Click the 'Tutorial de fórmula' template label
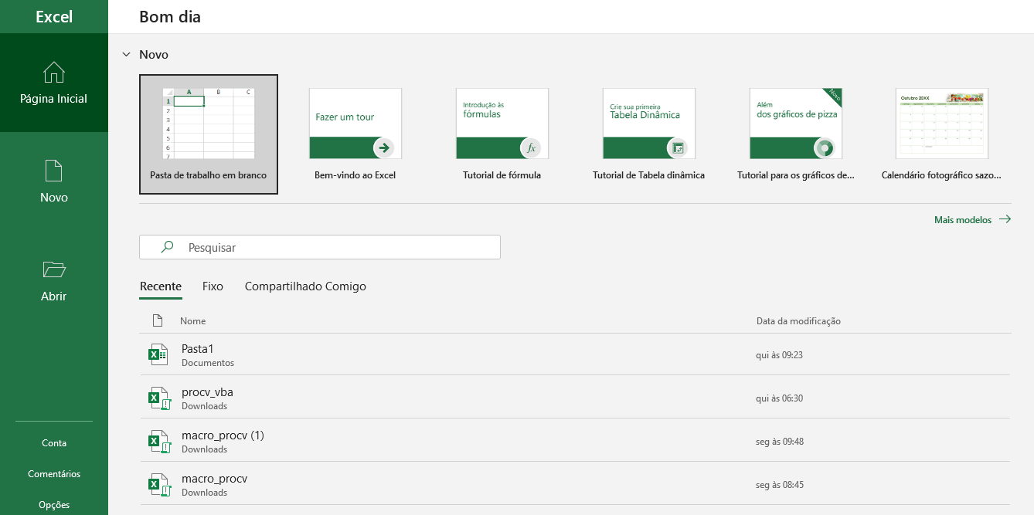The image size is (1034, 515). (502, 175)
